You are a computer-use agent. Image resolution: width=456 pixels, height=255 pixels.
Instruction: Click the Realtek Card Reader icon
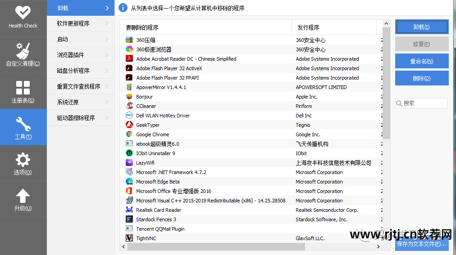(129, 210)
